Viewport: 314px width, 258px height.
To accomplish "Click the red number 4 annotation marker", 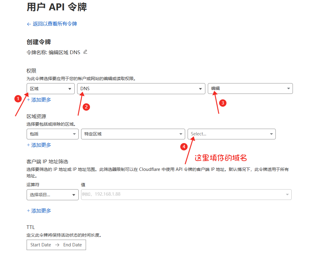I will point(184,147).
